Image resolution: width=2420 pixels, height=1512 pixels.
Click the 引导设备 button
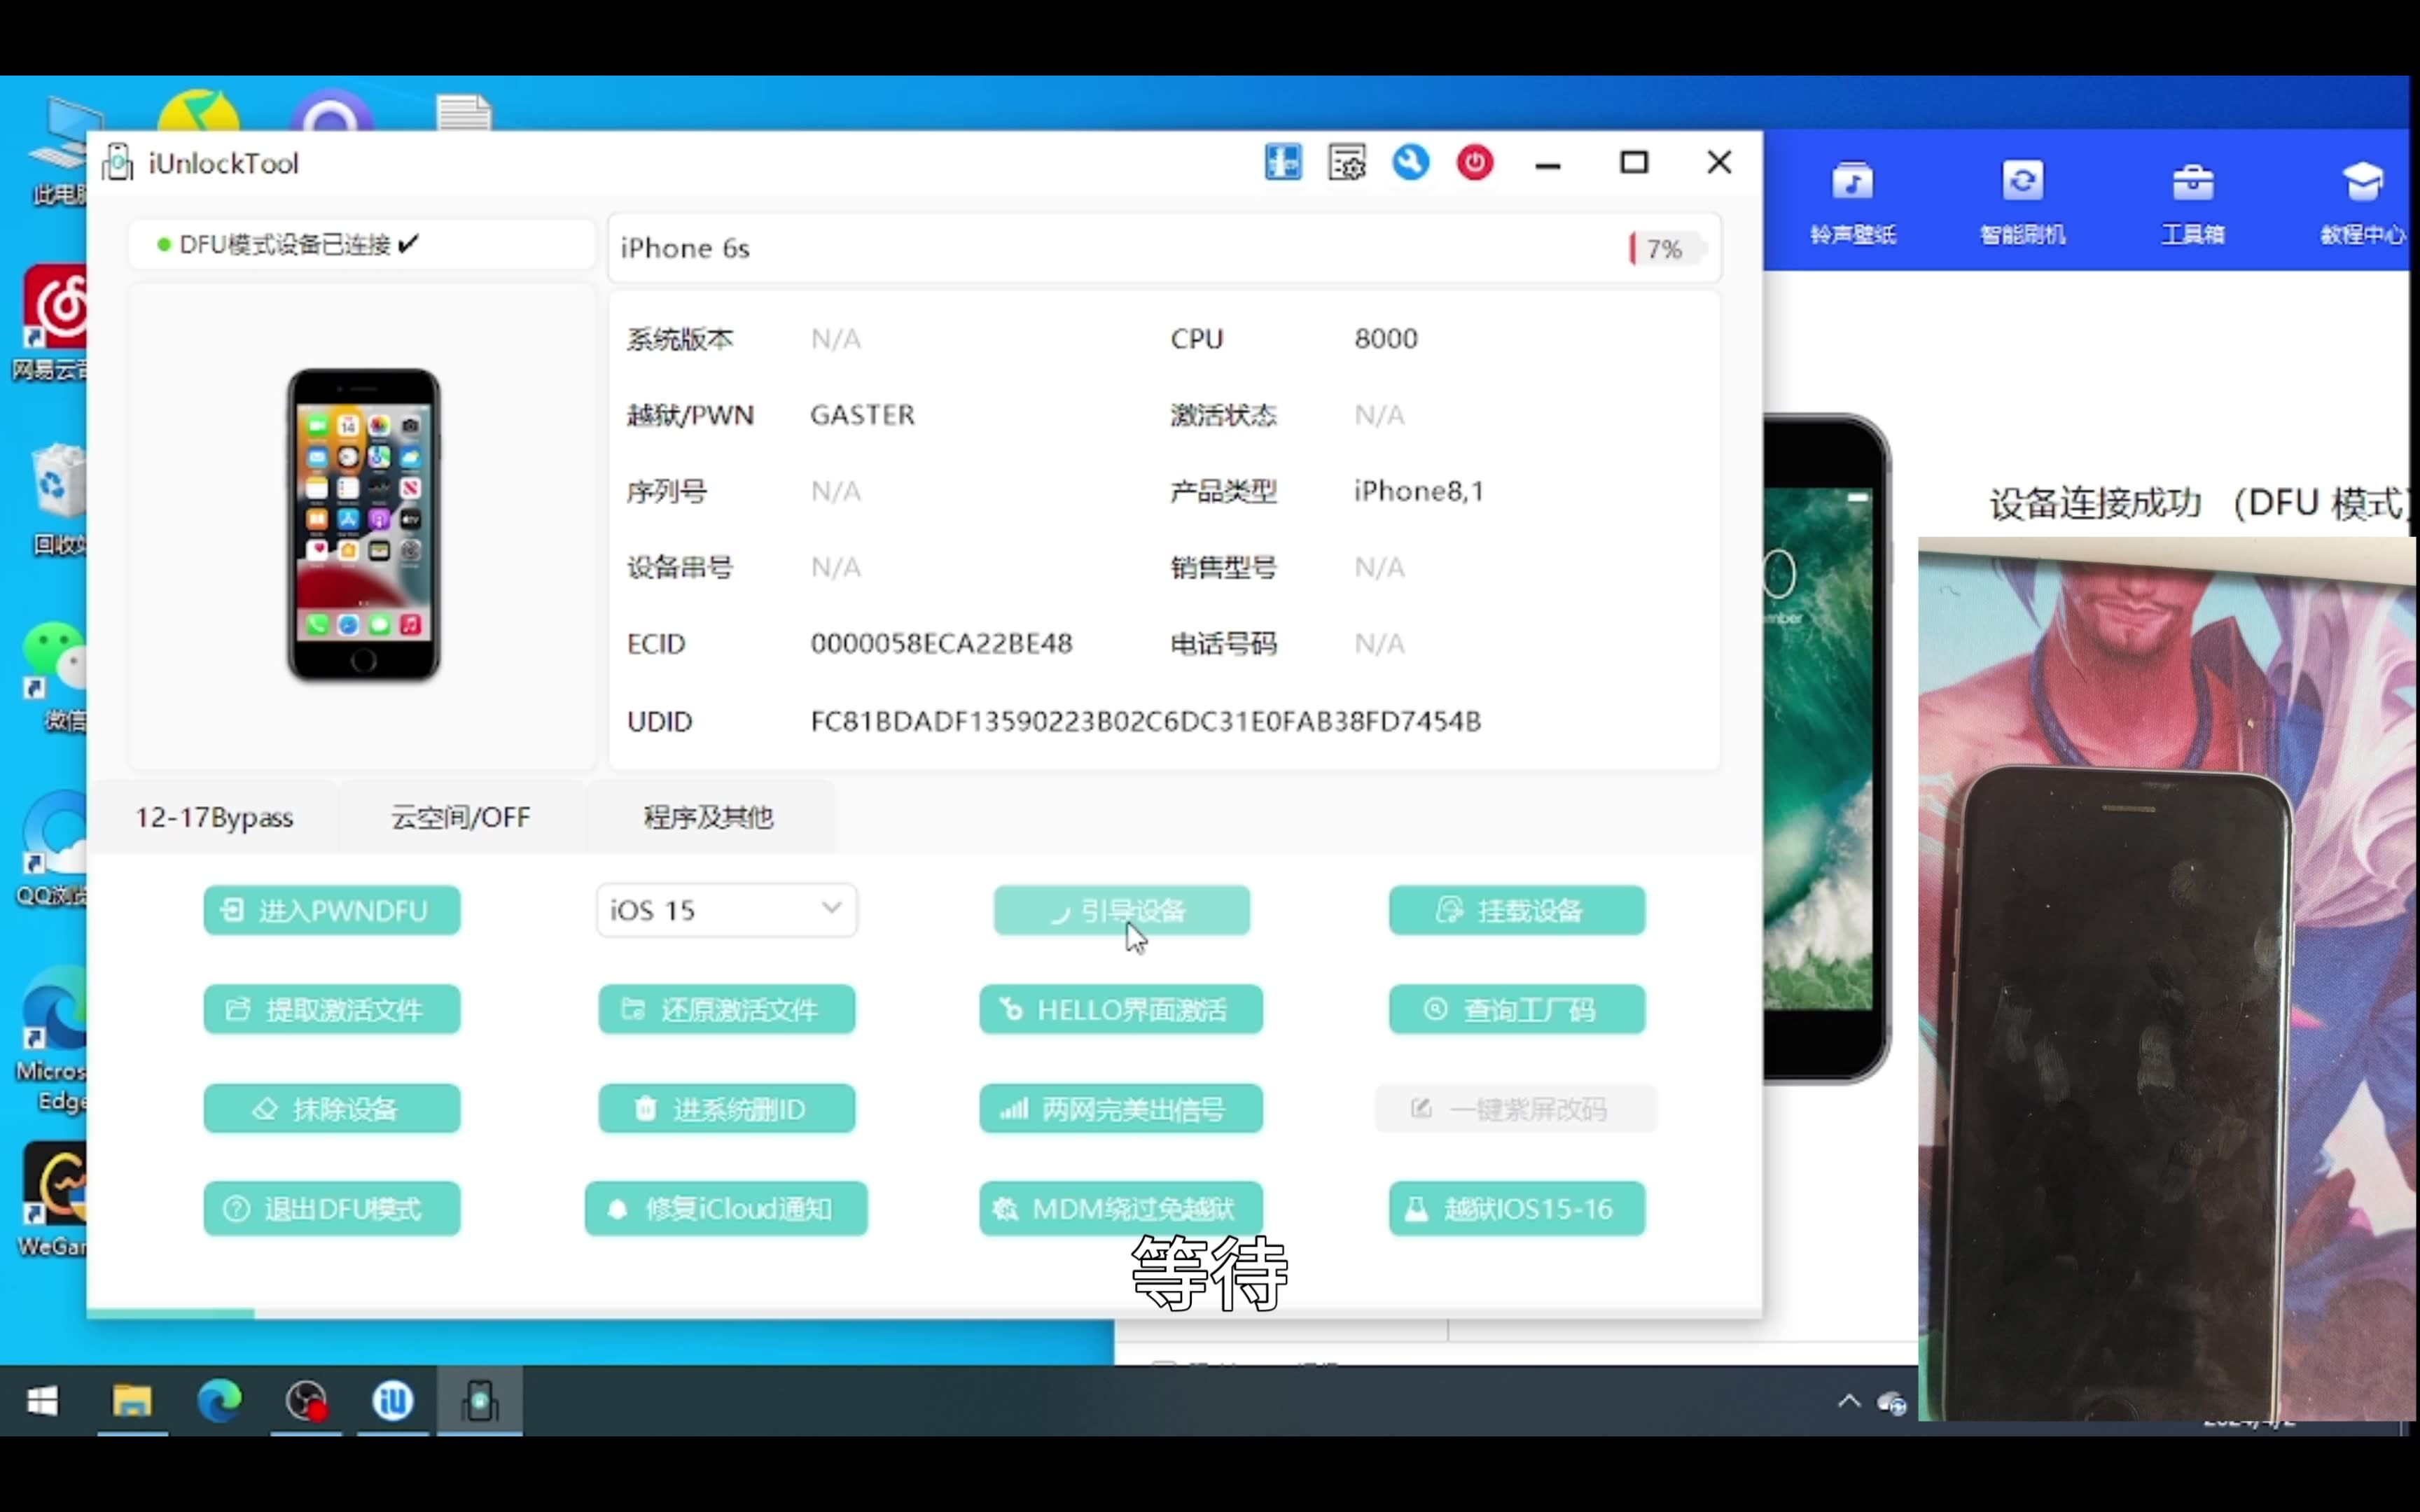(1121, 910)
